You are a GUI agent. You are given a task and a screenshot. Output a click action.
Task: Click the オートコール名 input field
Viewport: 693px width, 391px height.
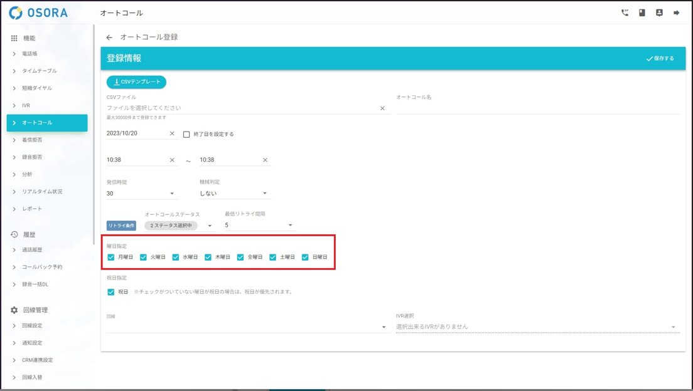[x=537, y=108]
